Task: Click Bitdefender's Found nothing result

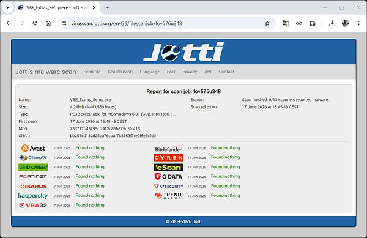Action: 225,148
